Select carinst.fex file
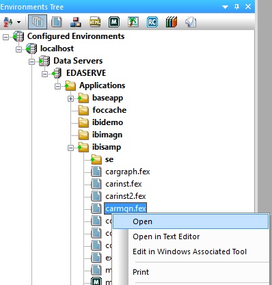The image size is (272, 285). point(124,184)
